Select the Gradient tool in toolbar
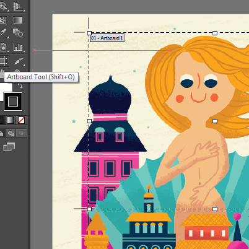249x249 pixels. coord(18,20)
